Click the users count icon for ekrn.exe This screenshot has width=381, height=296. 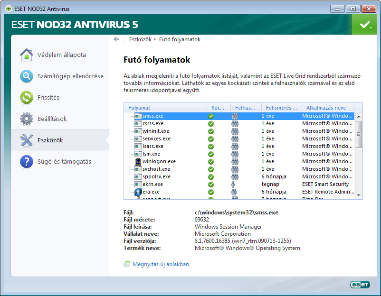pyautogui.click(x=233, y=185)
